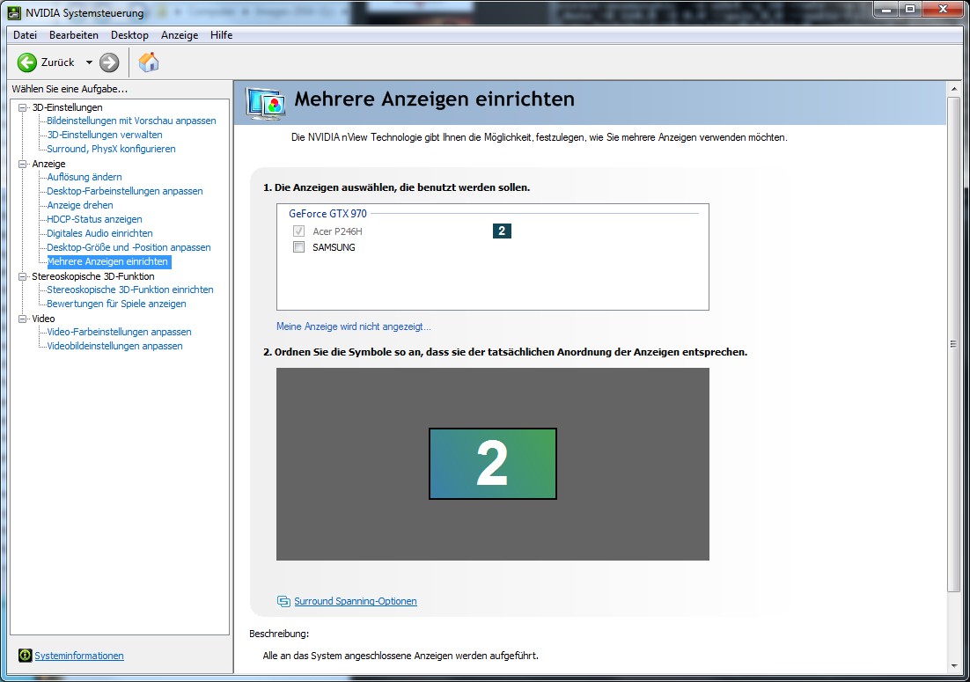The width and height of the screenshot is (970, 682).
Task: Click the main panel scrollbar down arrow
Action: coord(953,666)
